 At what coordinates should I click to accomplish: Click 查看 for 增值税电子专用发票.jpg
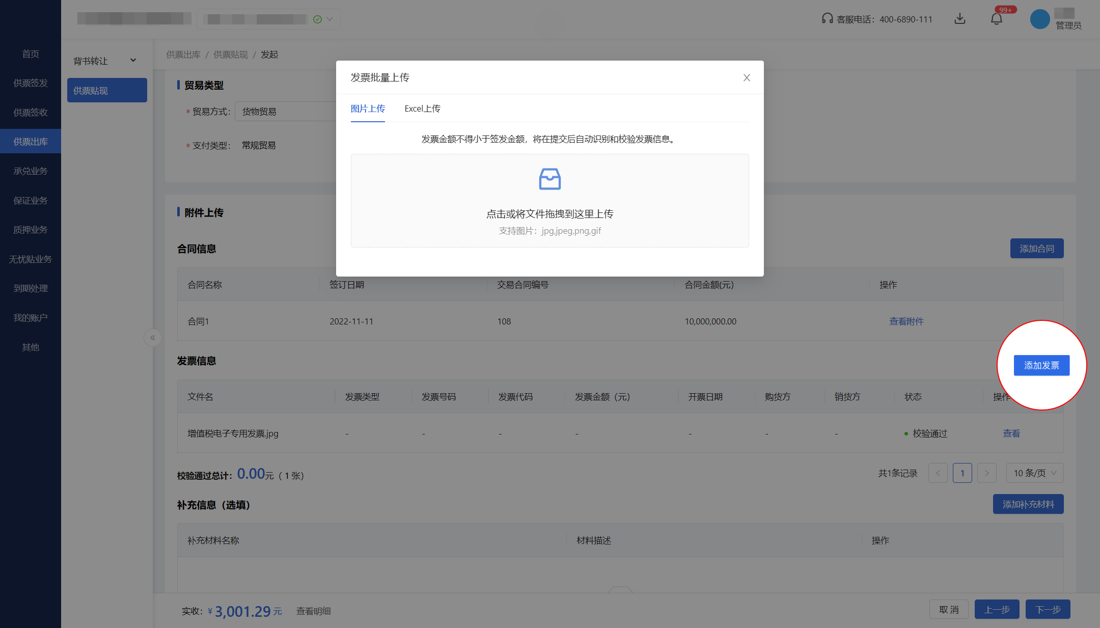(x=1011, y=433)
